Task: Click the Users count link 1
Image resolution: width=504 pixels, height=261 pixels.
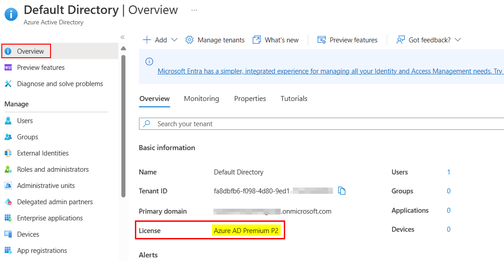Action: (449, 172)
